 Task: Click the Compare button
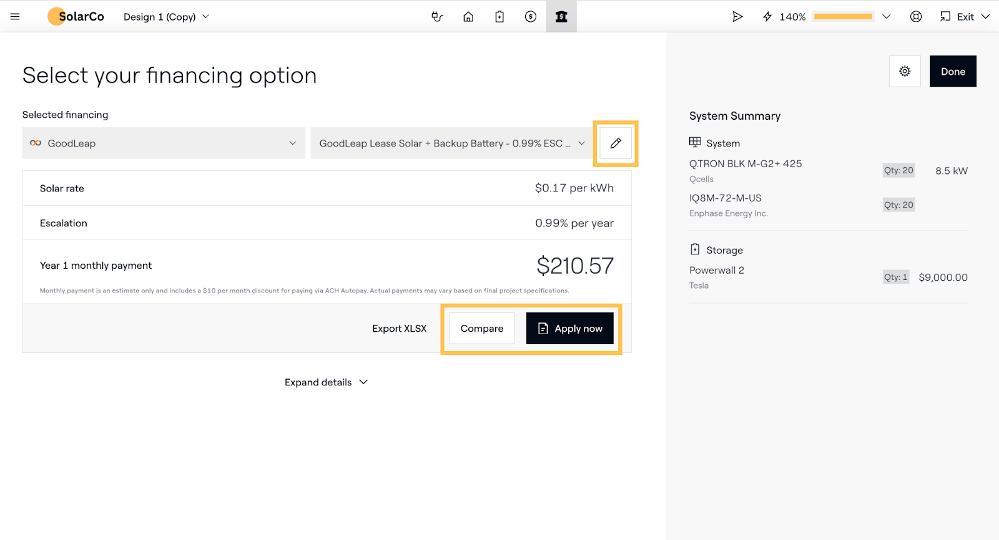click(x=481, y=329)
